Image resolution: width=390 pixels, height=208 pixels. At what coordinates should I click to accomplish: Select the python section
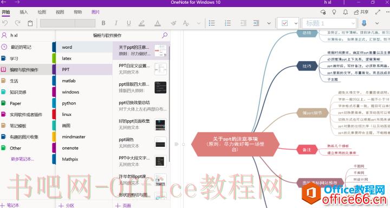[x=84, y=103]
